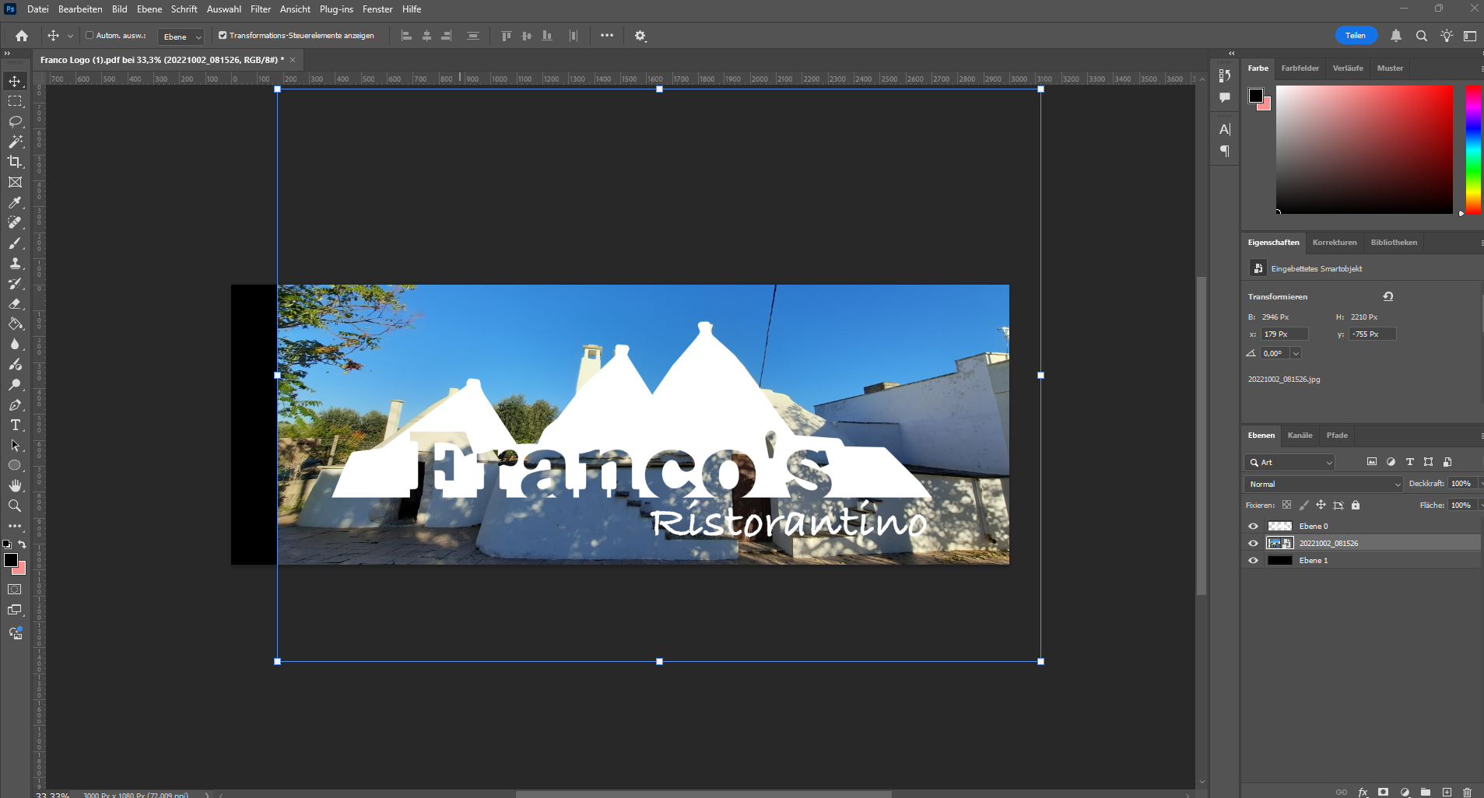Image resolution: width=1484 pixels, height=798 pixels.
Task: Open the blend mode Normal dropdown
Action: [x=1323, y=484]
